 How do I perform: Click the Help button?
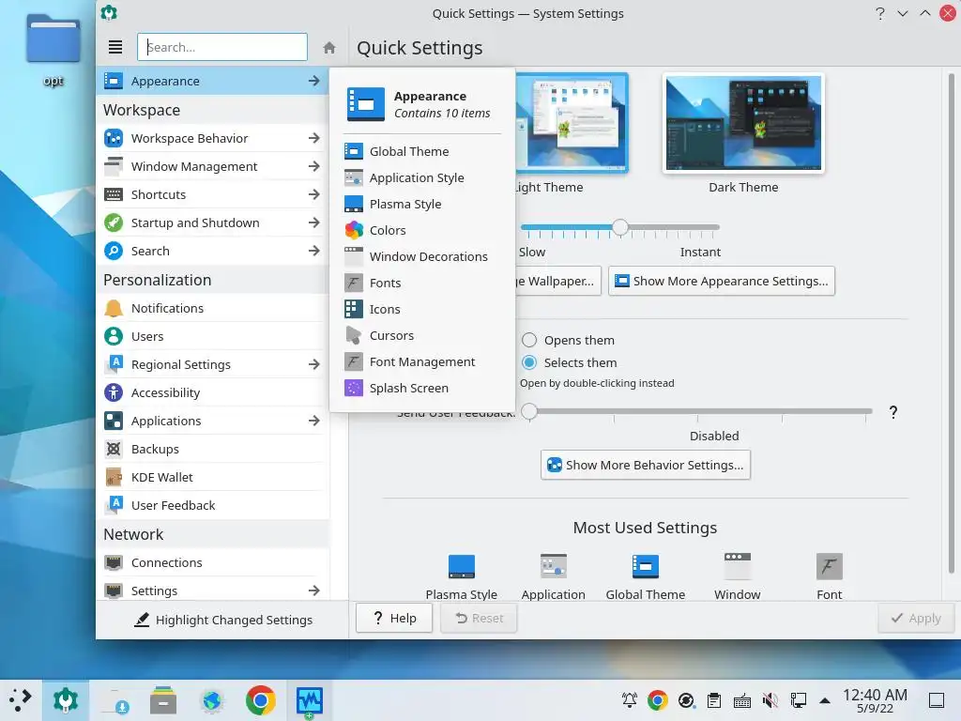point(394,619)
